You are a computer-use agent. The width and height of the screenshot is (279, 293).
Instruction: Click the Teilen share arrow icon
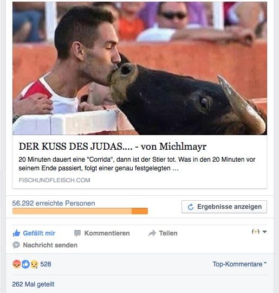[152, 233]
